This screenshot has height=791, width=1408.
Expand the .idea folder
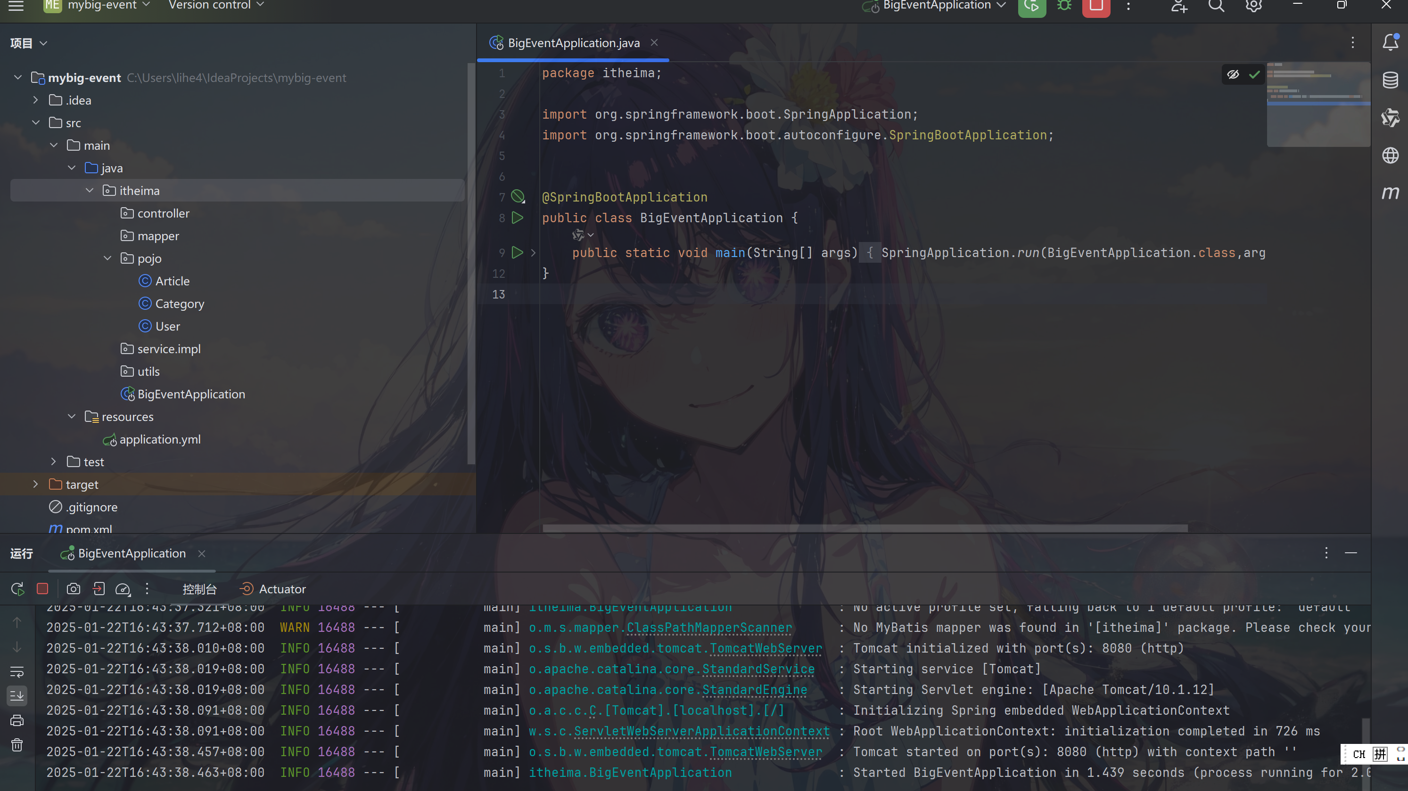pos(35,100)
